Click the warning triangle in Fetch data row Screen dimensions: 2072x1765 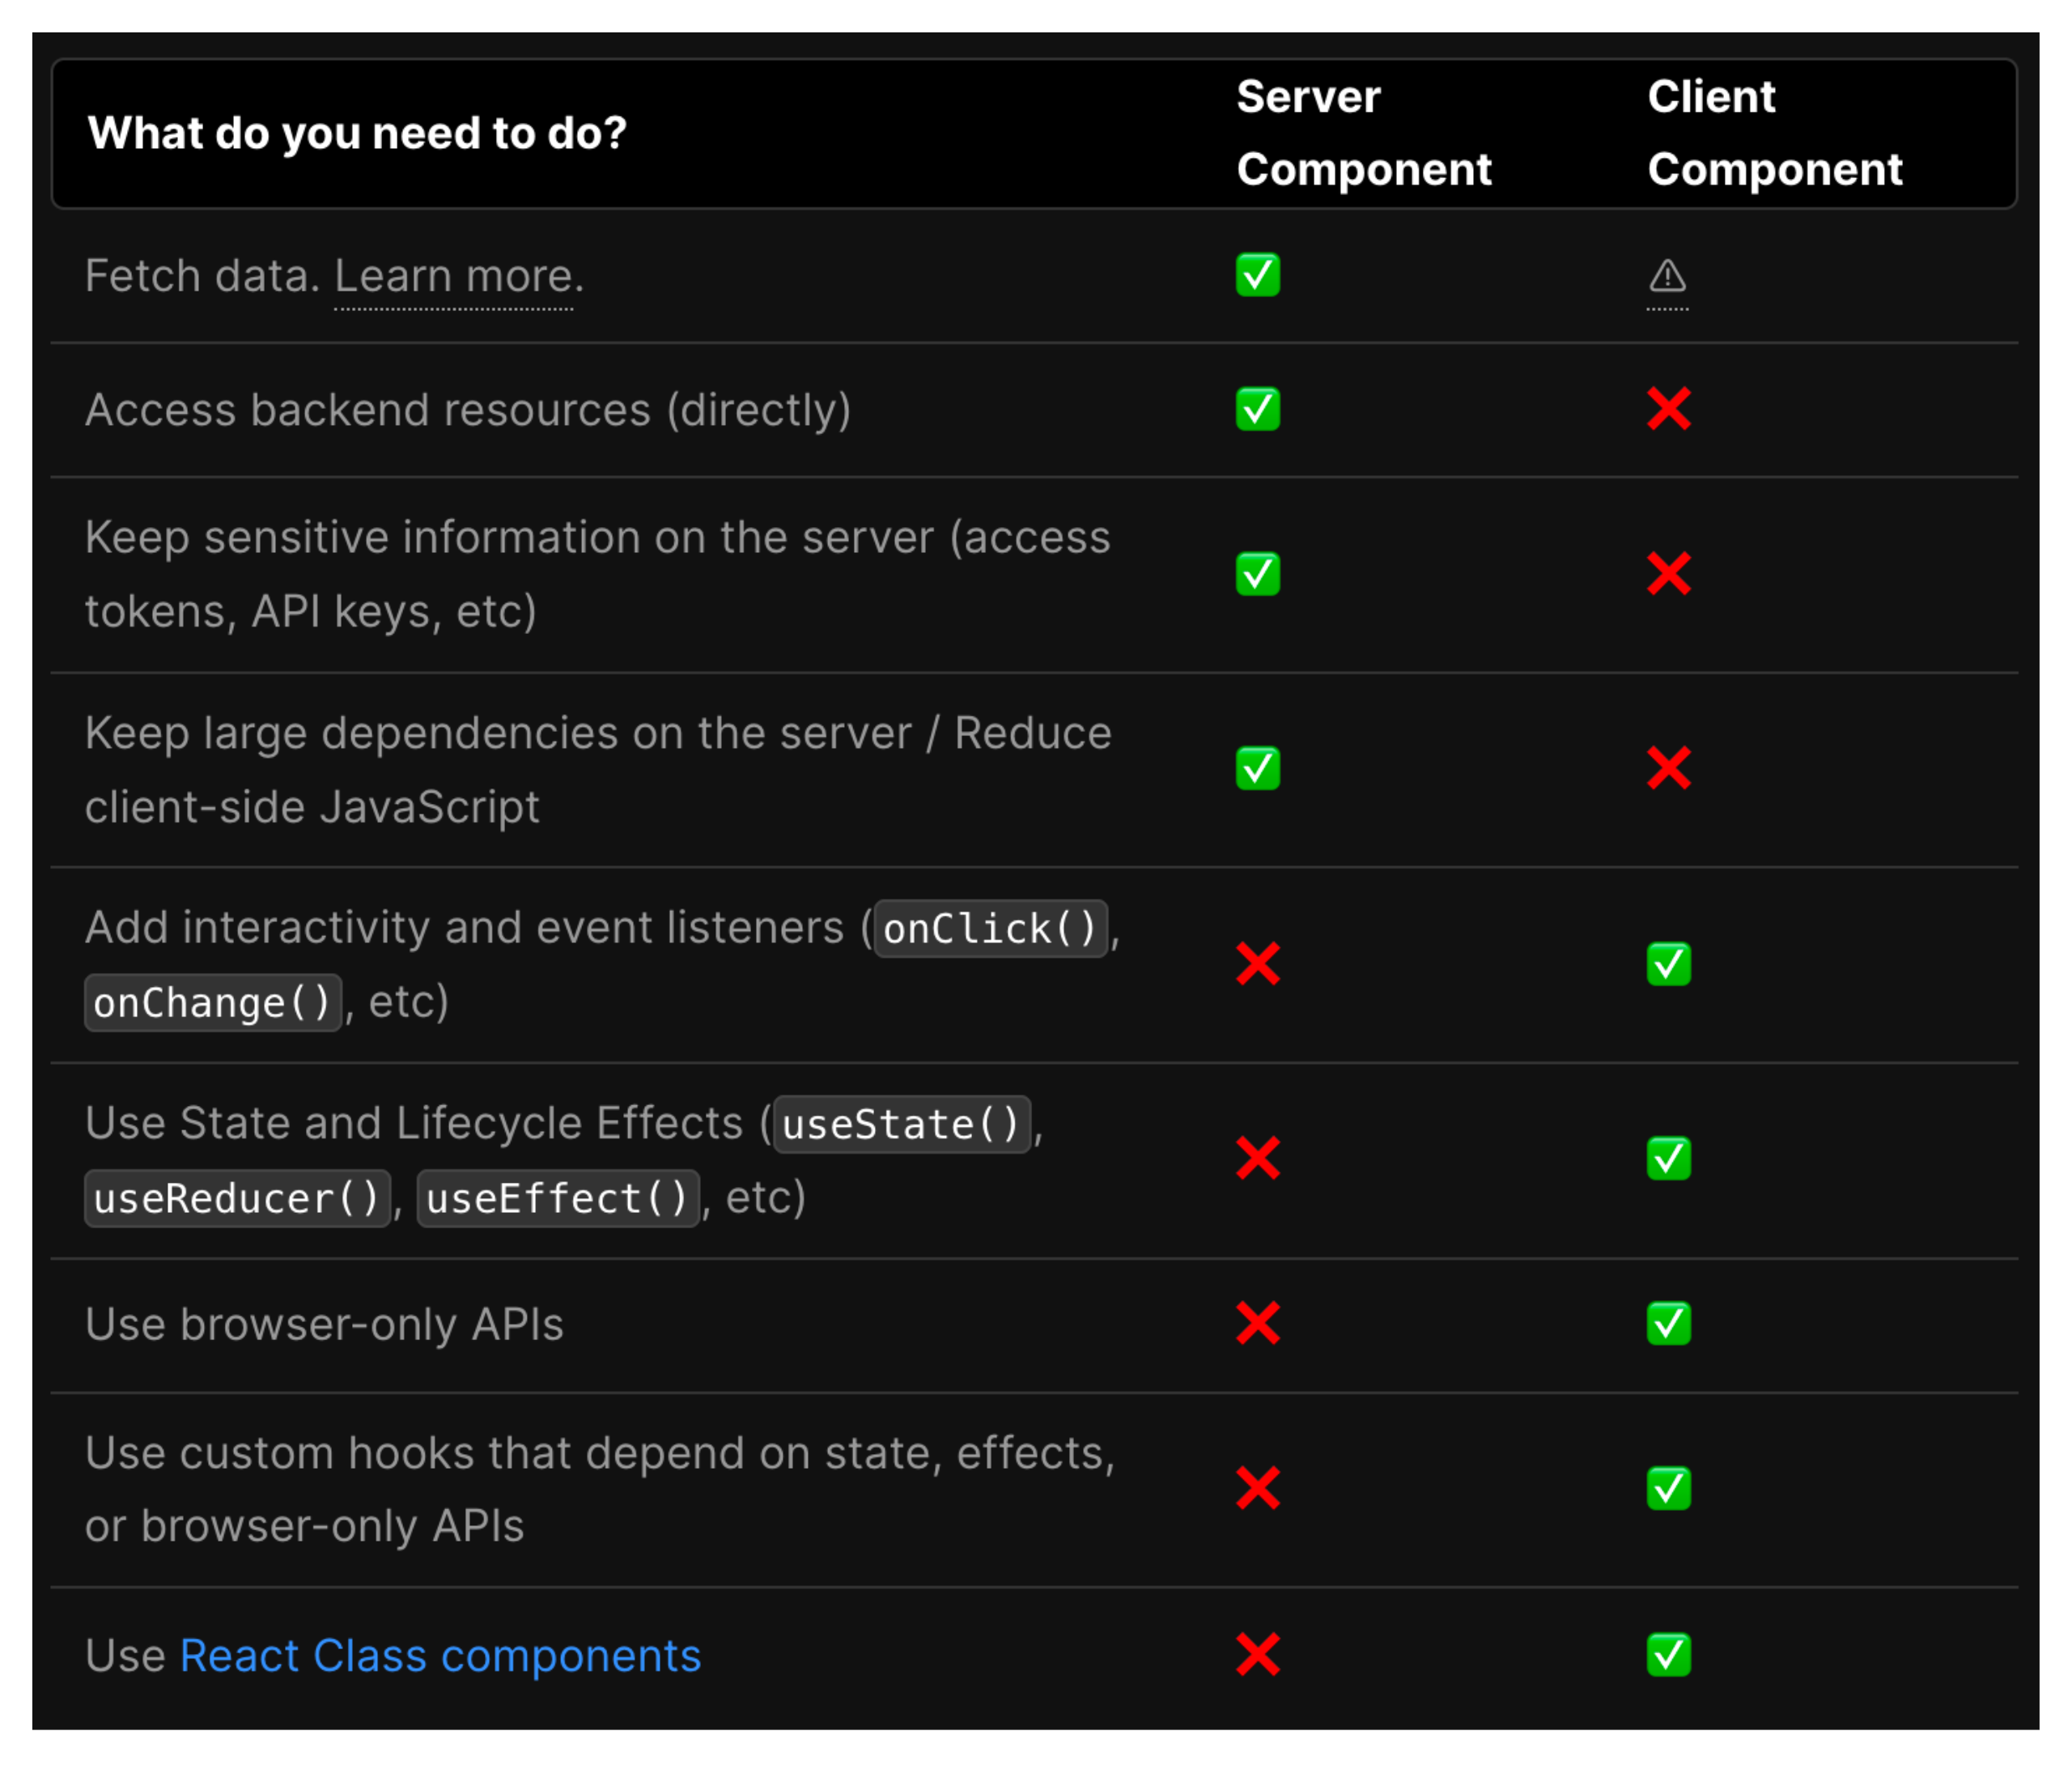click(1668, 276)
